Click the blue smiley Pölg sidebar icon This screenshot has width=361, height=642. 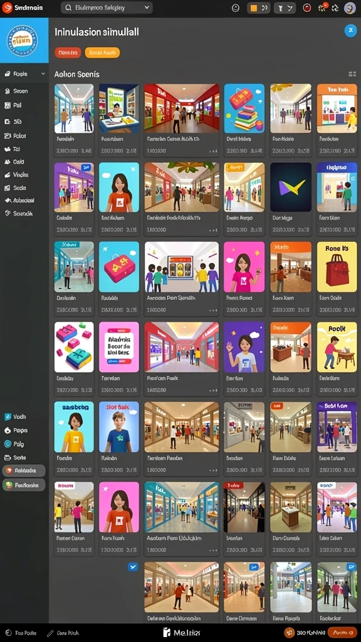point(8,444)
